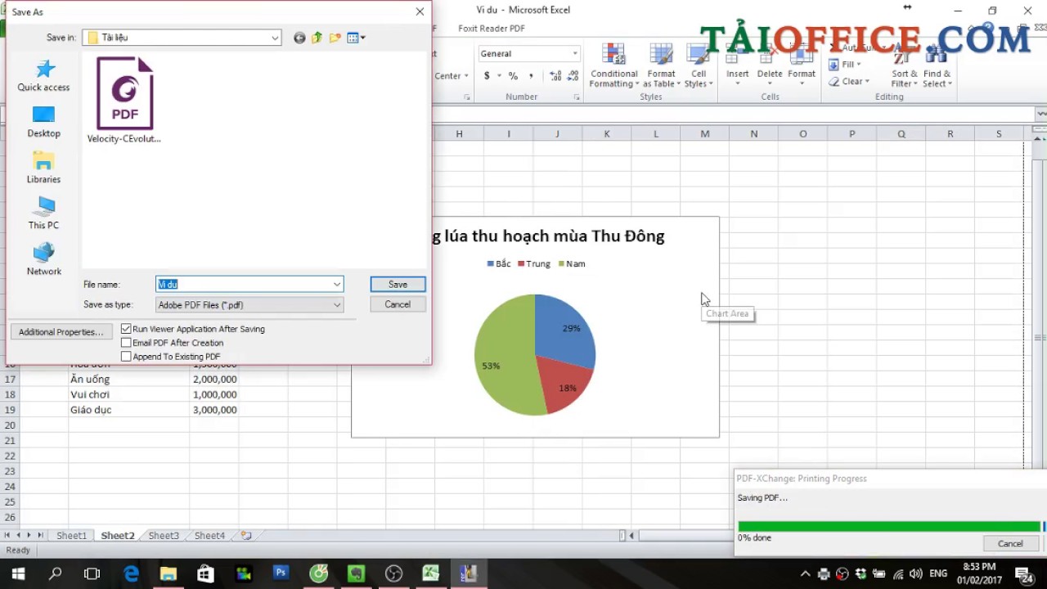1047x589 pixels.
Task: Switch to Sheet4 tab
Action: tap(209, 536)
